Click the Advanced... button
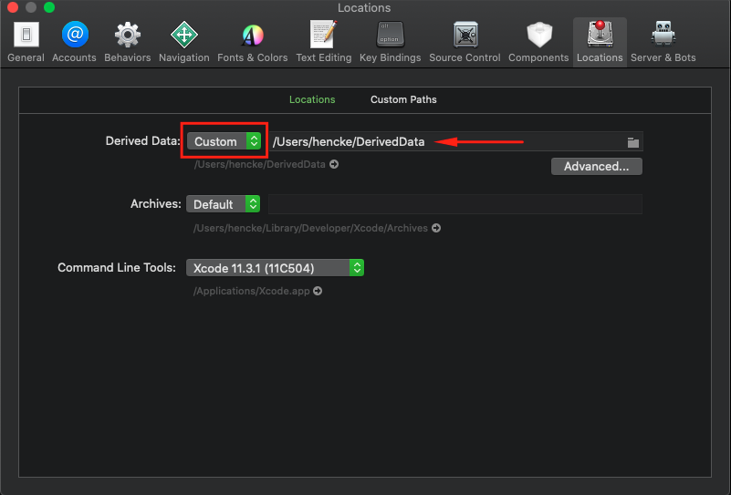The height and width of the screenshot is (495, 731). (596, 166)
